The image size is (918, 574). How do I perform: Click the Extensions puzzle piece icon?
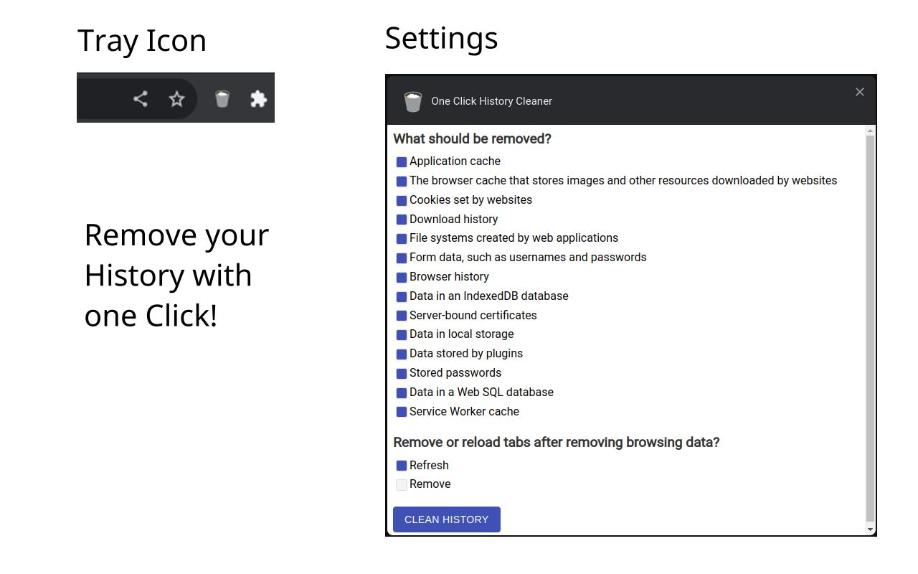(257, 98)
